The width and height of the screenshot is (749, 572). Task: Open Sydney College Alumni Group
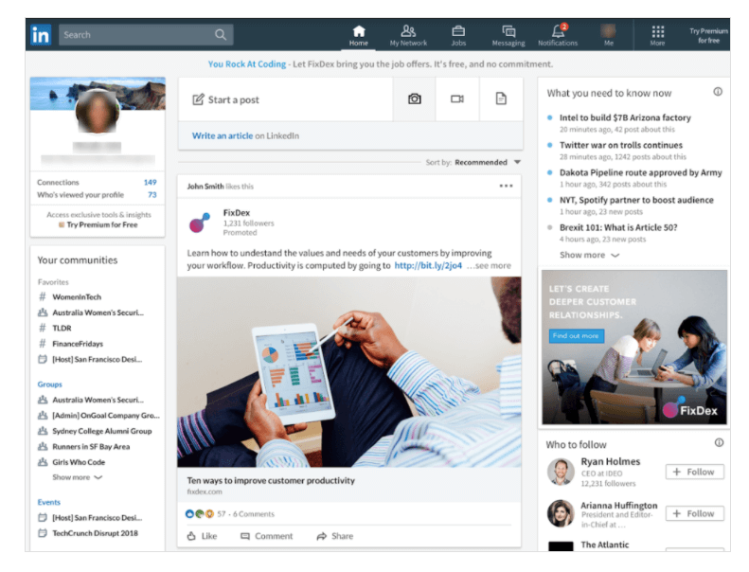pyautogui.click(x=95, y=431)
